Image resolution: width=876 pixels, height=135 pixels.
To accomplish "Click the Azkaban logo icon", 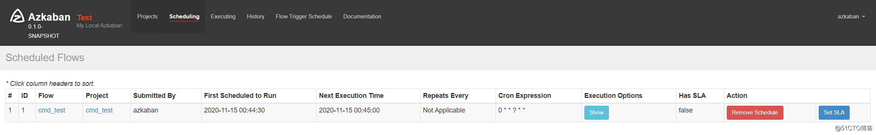I will (17, 16).
